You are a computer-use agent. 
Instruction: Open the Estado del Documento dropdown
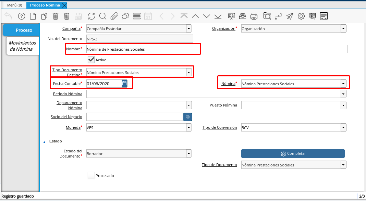(x=189, y=153)
